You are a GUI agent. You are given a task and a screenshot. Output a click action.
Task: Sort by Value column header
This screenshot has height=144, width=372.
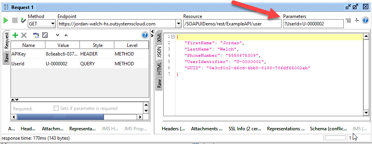pyautogui.click(x=63, y=45)
